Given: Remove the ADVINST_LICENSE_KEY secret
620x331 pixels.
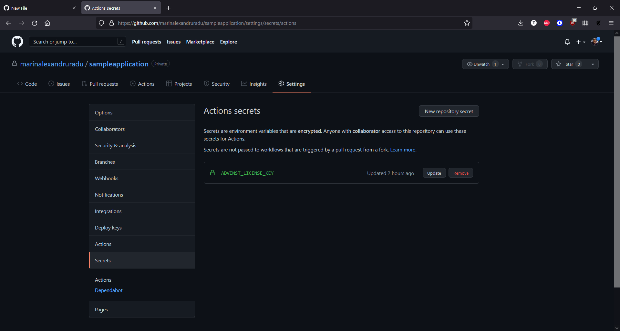Looking at the screenshot, I should click(x=461, y=173).
